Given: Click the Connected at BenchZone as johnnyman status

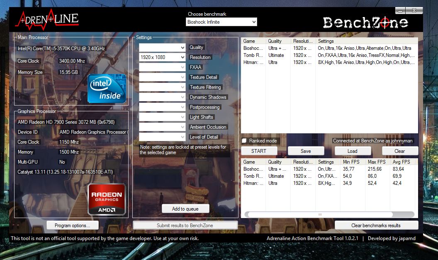Looking at the screenshot, I should pyautogui.click(x=372, y=141).
